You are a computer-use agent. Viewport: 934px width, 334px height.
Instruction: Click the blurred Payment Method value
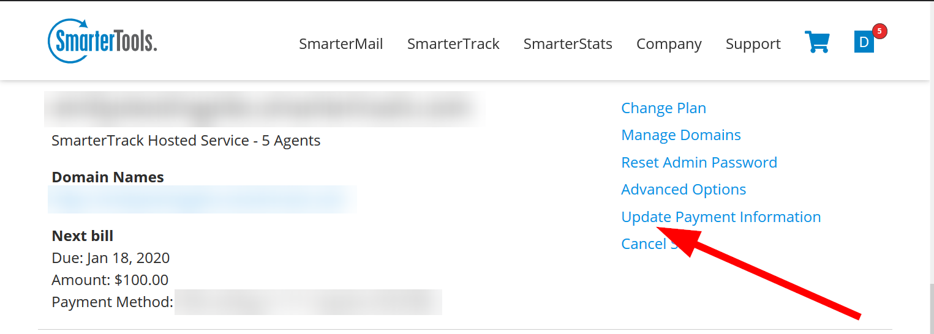pyautogui.click(x=308, y=302)
